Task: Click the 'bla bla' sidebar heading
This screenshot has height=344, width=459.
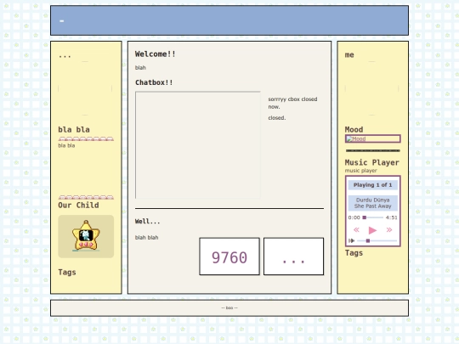Action: click(x=74, y=130)
